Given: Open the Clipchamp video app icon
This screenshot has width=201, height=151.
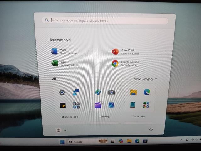Looking at the screenshot, I should pos(98,105).
